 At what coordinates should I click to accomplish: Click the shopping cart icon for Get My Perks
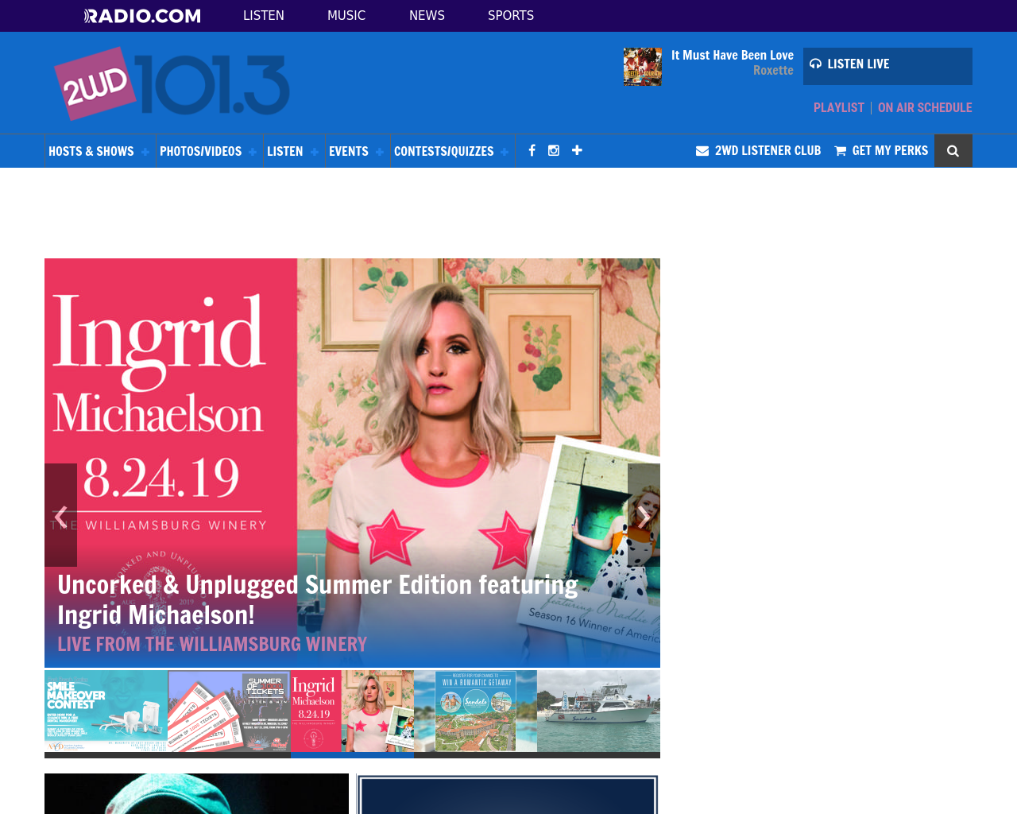pos(841,149)
